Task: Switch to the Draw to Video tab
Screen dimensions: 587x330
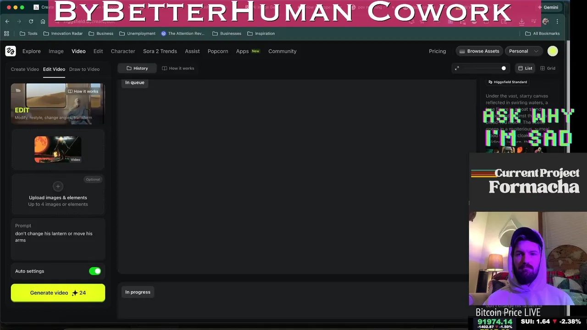Action: pos(84,69)
